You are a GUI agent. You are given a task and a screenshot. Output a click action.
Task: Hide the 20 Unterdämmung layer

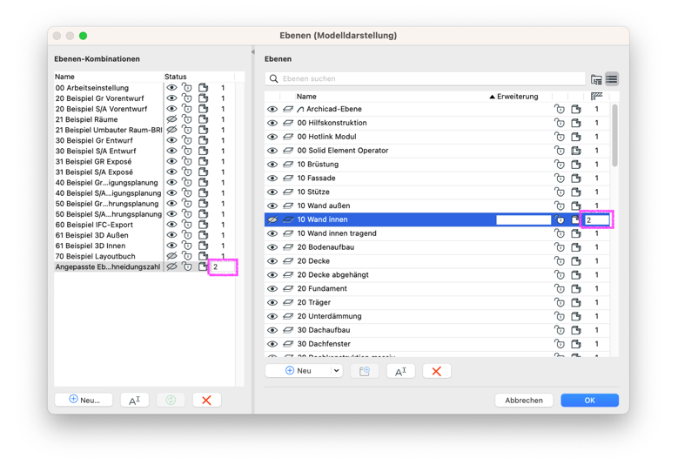(272, 316)
